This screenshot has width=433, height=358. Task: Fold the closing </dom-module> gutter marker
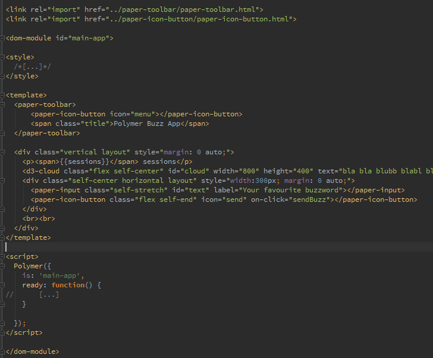pyautogui.click(x=2, y=351)
